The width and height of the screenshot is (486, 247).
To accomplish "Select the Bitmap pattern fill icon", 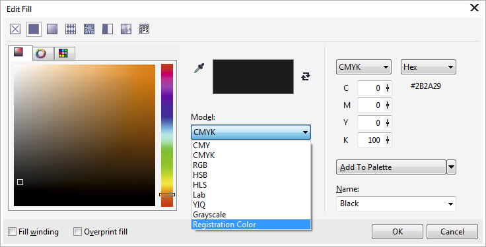I will pyautogui.click(x=89, y=30).
